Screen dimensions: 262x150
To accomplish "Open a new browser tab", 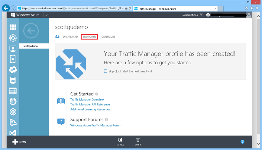I will 221,9.
